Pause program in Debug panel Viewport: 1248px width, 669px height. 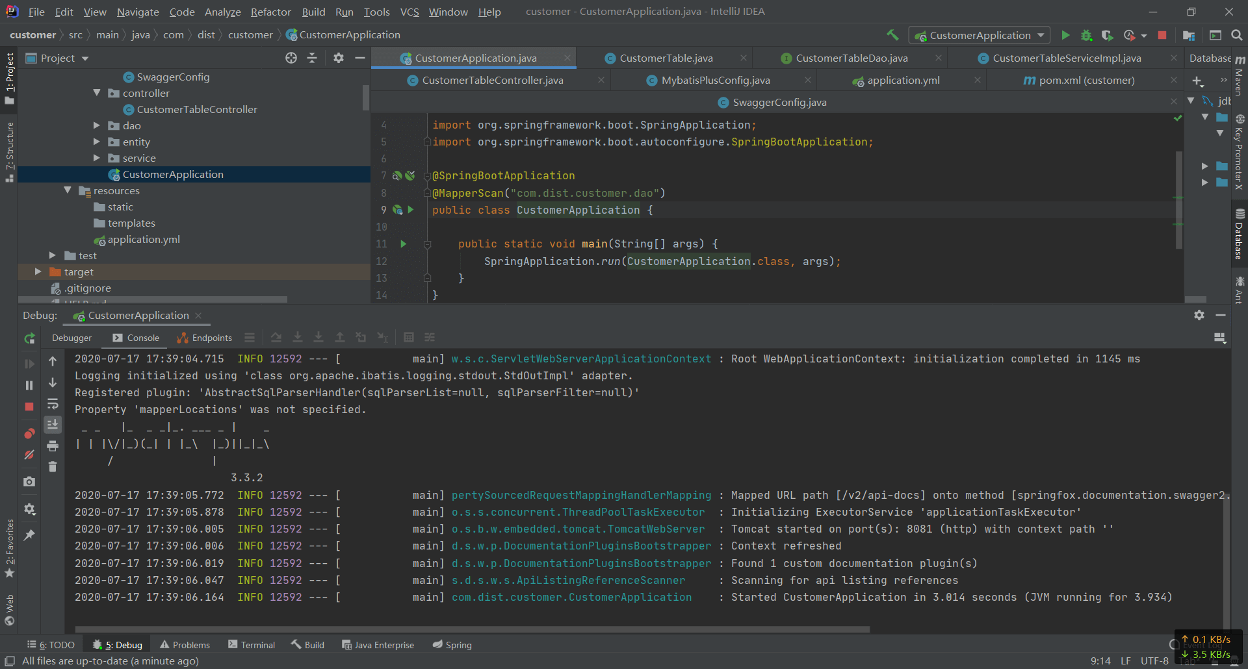(x=29, y=385)
